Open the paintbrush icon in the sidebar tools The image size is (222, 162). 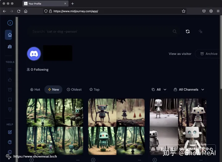(10, 109)
